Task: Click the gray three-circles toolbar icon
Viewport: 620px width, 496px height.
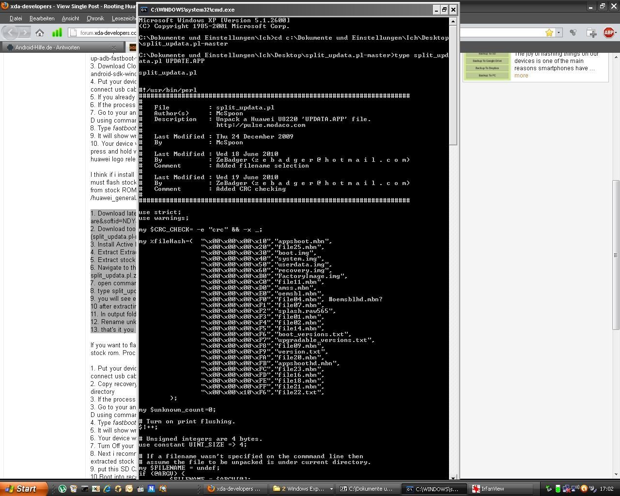Action: tap(573, 32)
